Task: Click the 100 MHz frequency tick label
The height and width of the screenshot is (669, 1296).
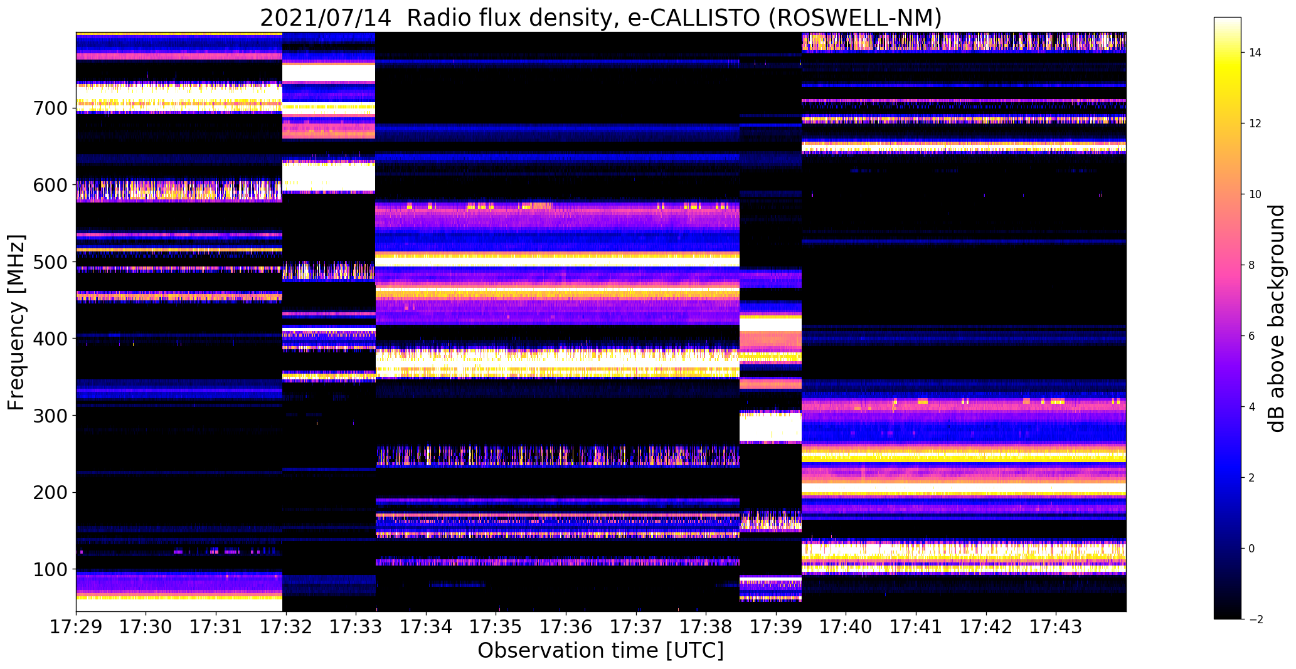Action: (x=50, y=569)
